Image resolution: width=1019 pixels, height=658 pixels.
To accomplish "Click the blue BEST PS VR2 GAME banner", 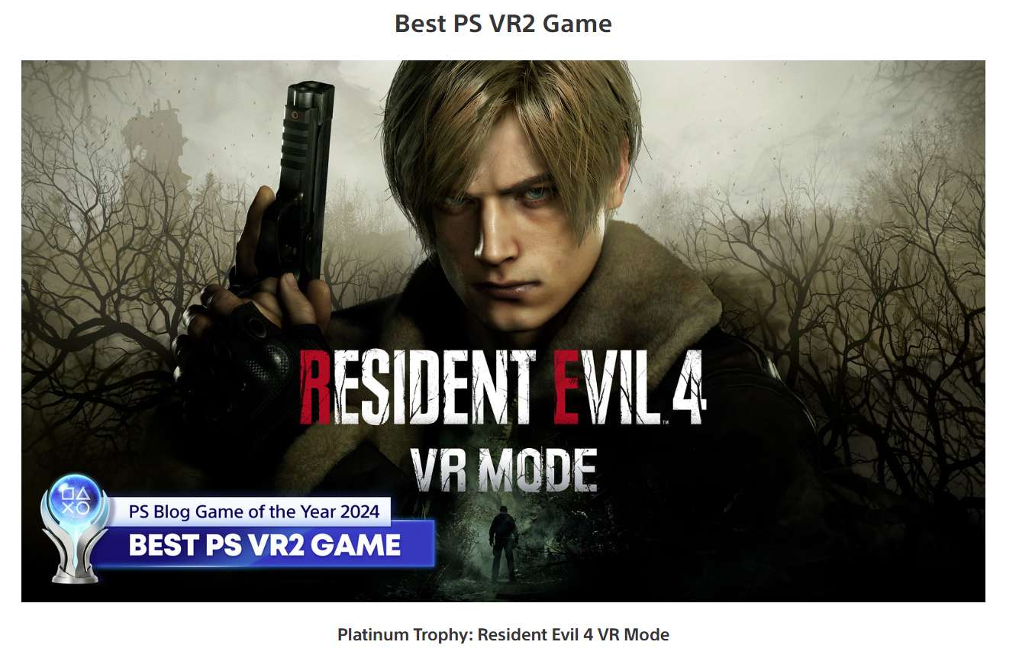I will [x=265, y=545].
